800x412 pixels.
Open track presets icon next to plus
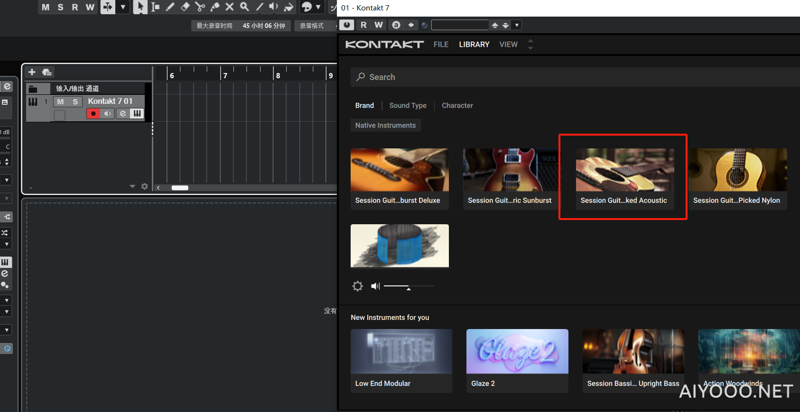pos(47,72)
